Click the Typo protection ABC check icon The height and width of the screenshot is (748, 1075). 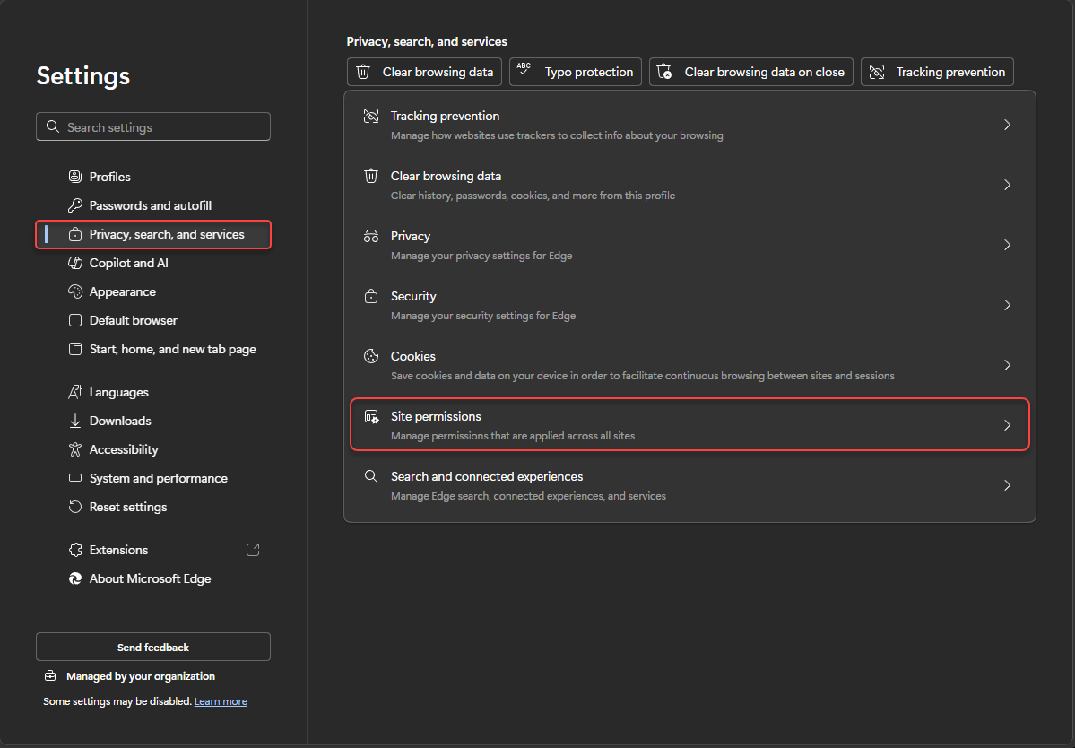click(524, 69)
